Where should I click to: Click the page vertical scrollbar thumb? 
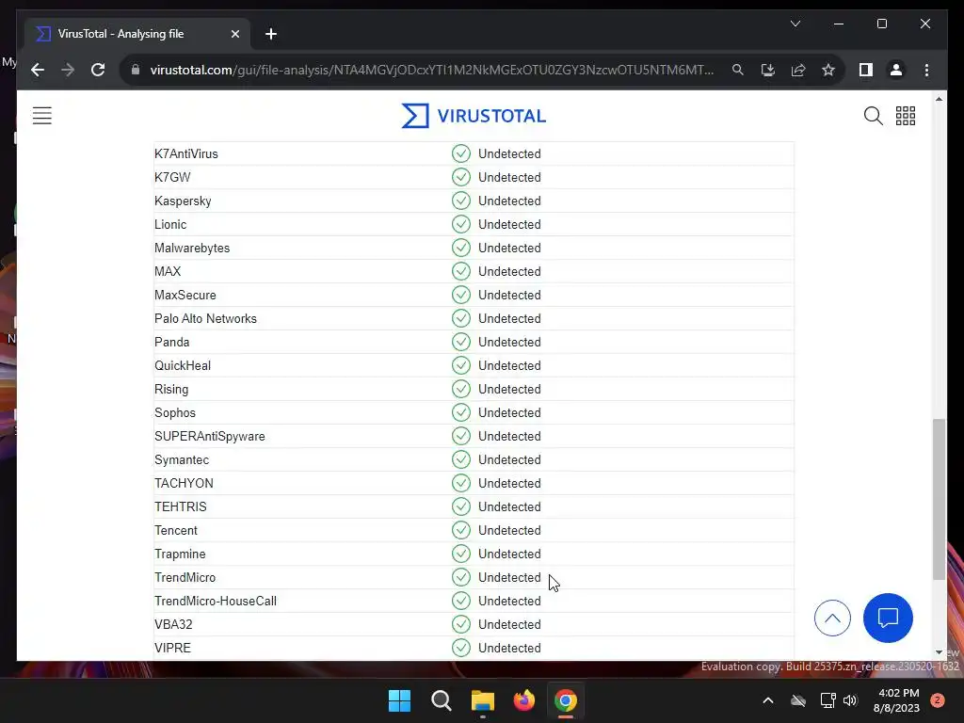[x=939, y=499]
